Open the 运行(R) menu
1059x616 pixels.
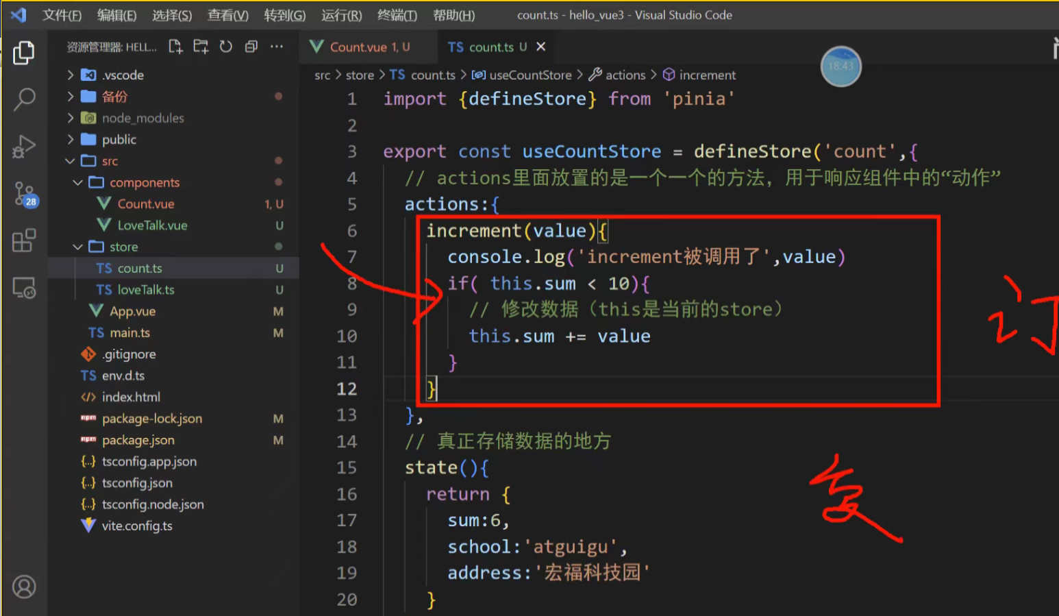tap(341, 15)
